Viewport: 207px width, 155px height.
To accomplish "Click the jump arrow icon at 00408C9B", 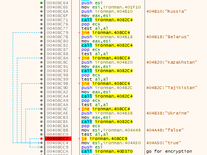I will 79,84.
